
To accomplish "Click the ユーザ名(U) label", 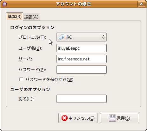I will coord(30,48).
